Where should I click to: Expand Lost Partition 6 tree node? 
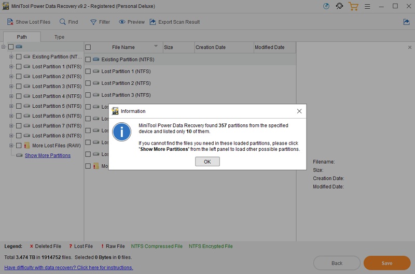[x=11, y=116]
